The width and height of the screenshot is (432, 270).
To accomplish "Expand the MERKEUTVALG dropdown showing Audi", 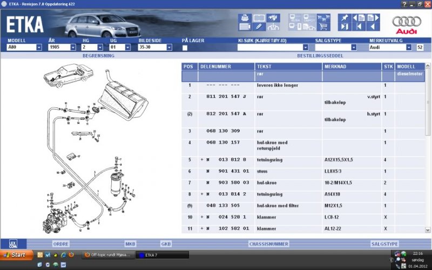I will pyautogui.click(x=409, y=48).
